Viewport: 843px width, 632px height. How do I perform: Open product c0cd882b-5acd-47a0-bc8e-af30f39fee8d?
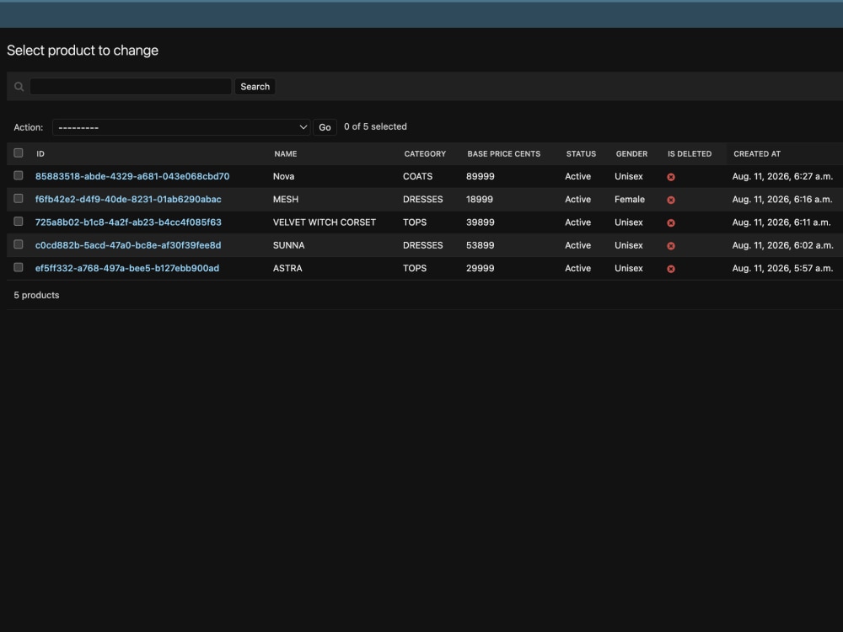(128, 245)
